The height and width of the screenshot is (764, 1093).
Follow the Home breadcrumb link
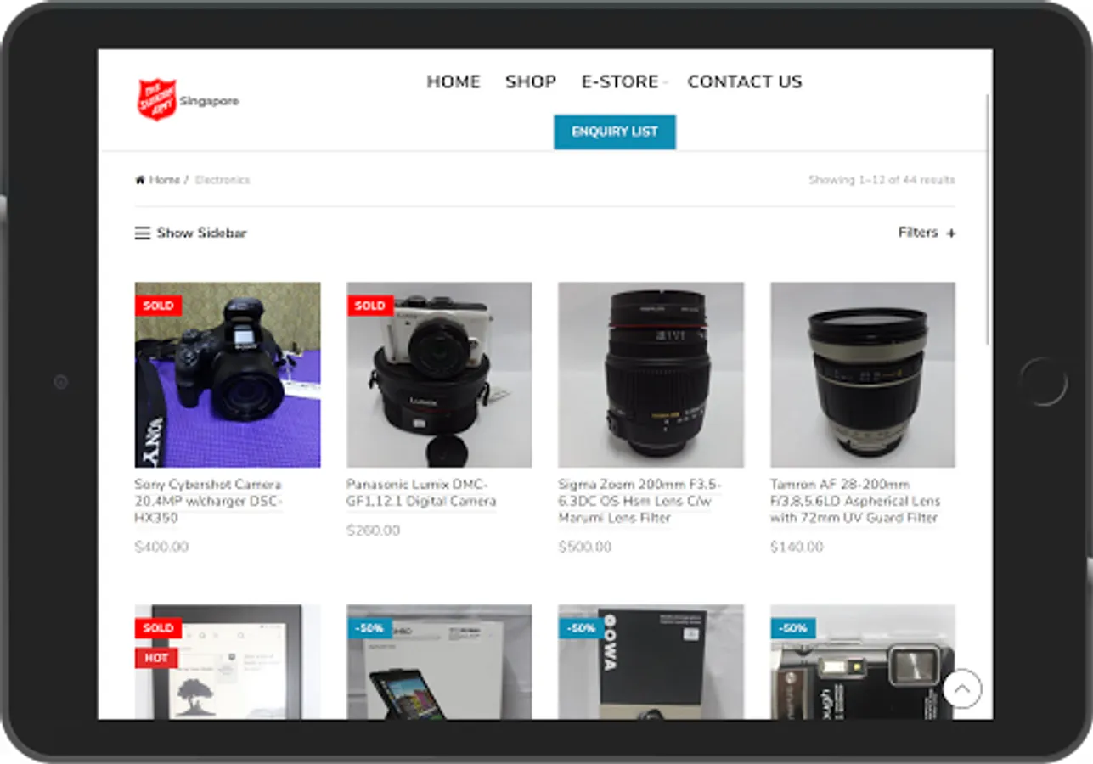[x=158, y=180]
